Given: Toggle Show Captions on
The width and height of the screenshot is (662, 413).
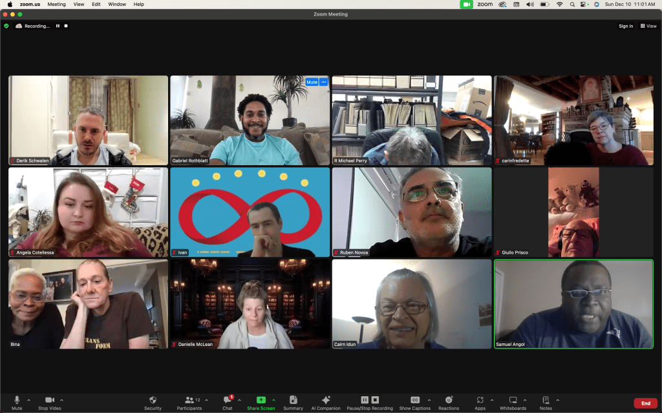Looking at the screenshot, I should click(415, 402).
